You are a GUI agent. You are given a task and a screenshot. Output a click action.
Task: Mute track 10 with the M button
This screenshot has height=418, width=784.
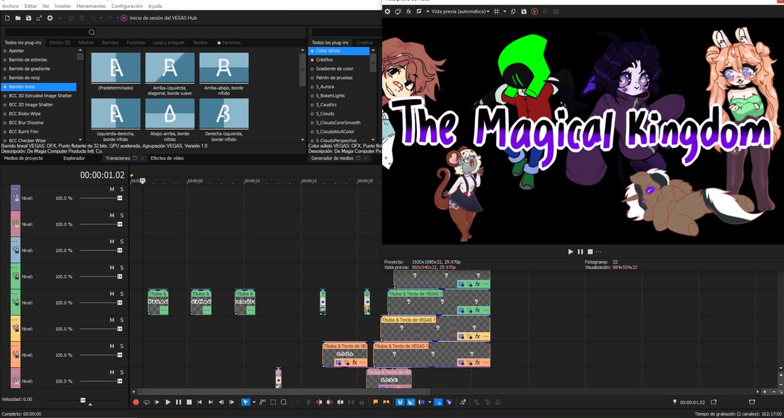pyautogui.click(x=112, y=189)
